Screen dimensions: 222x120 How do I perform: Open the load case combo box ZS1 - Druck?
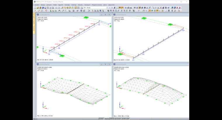pos(95,8)
